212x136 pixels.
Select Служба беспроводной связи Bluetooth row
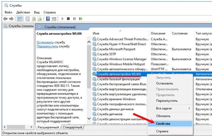pos(122,84)
